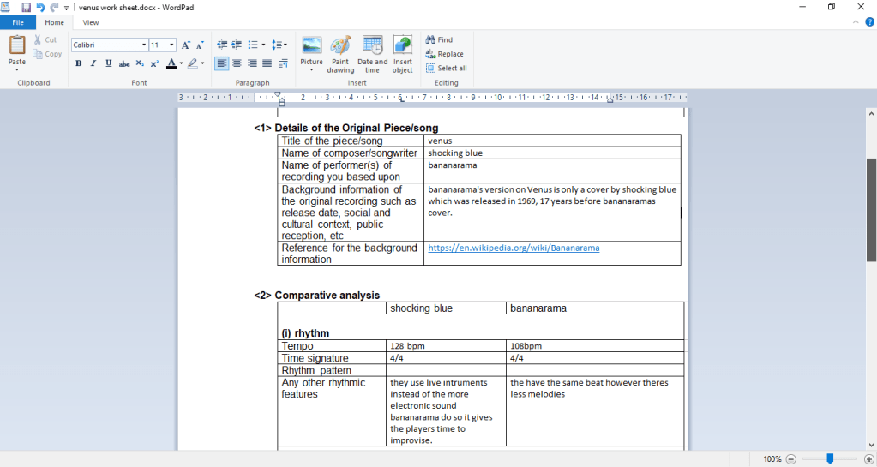Viewport: 877px width, 467px height.
Task: Open the Bananarama Wikipedia link
Action: [514, 248]
